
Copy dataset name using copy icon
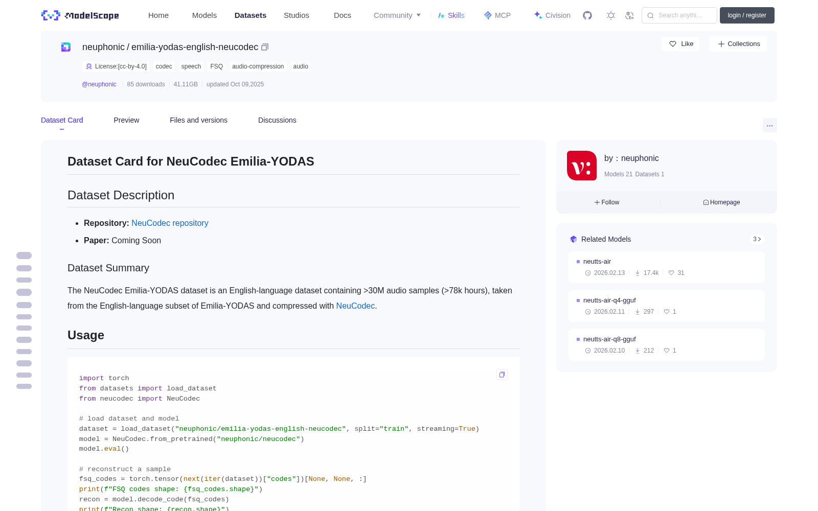coord(265,47)
